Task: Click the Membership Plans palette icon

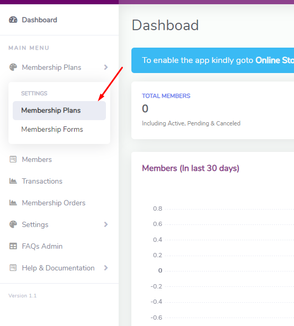Action: point(13,67)
